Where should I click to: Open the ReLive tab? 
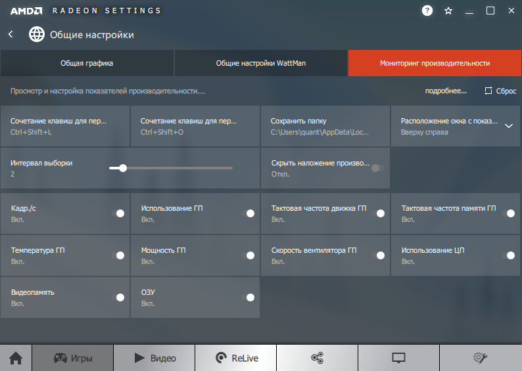(x=236, y=358)
